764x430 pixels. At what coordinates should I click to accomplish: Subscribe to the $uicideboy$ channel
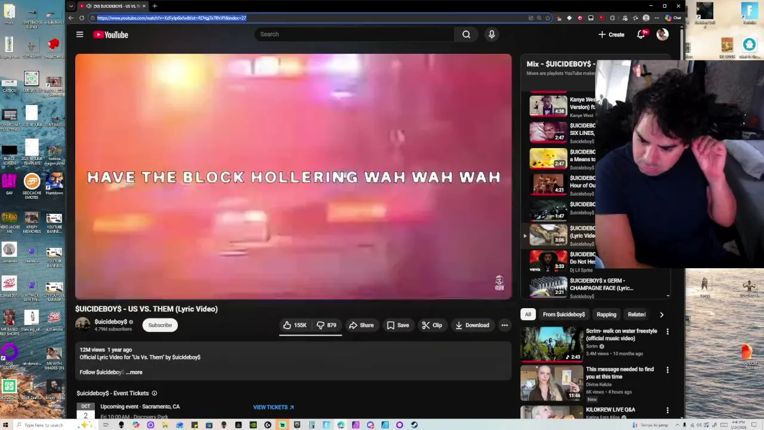[160, 325]
